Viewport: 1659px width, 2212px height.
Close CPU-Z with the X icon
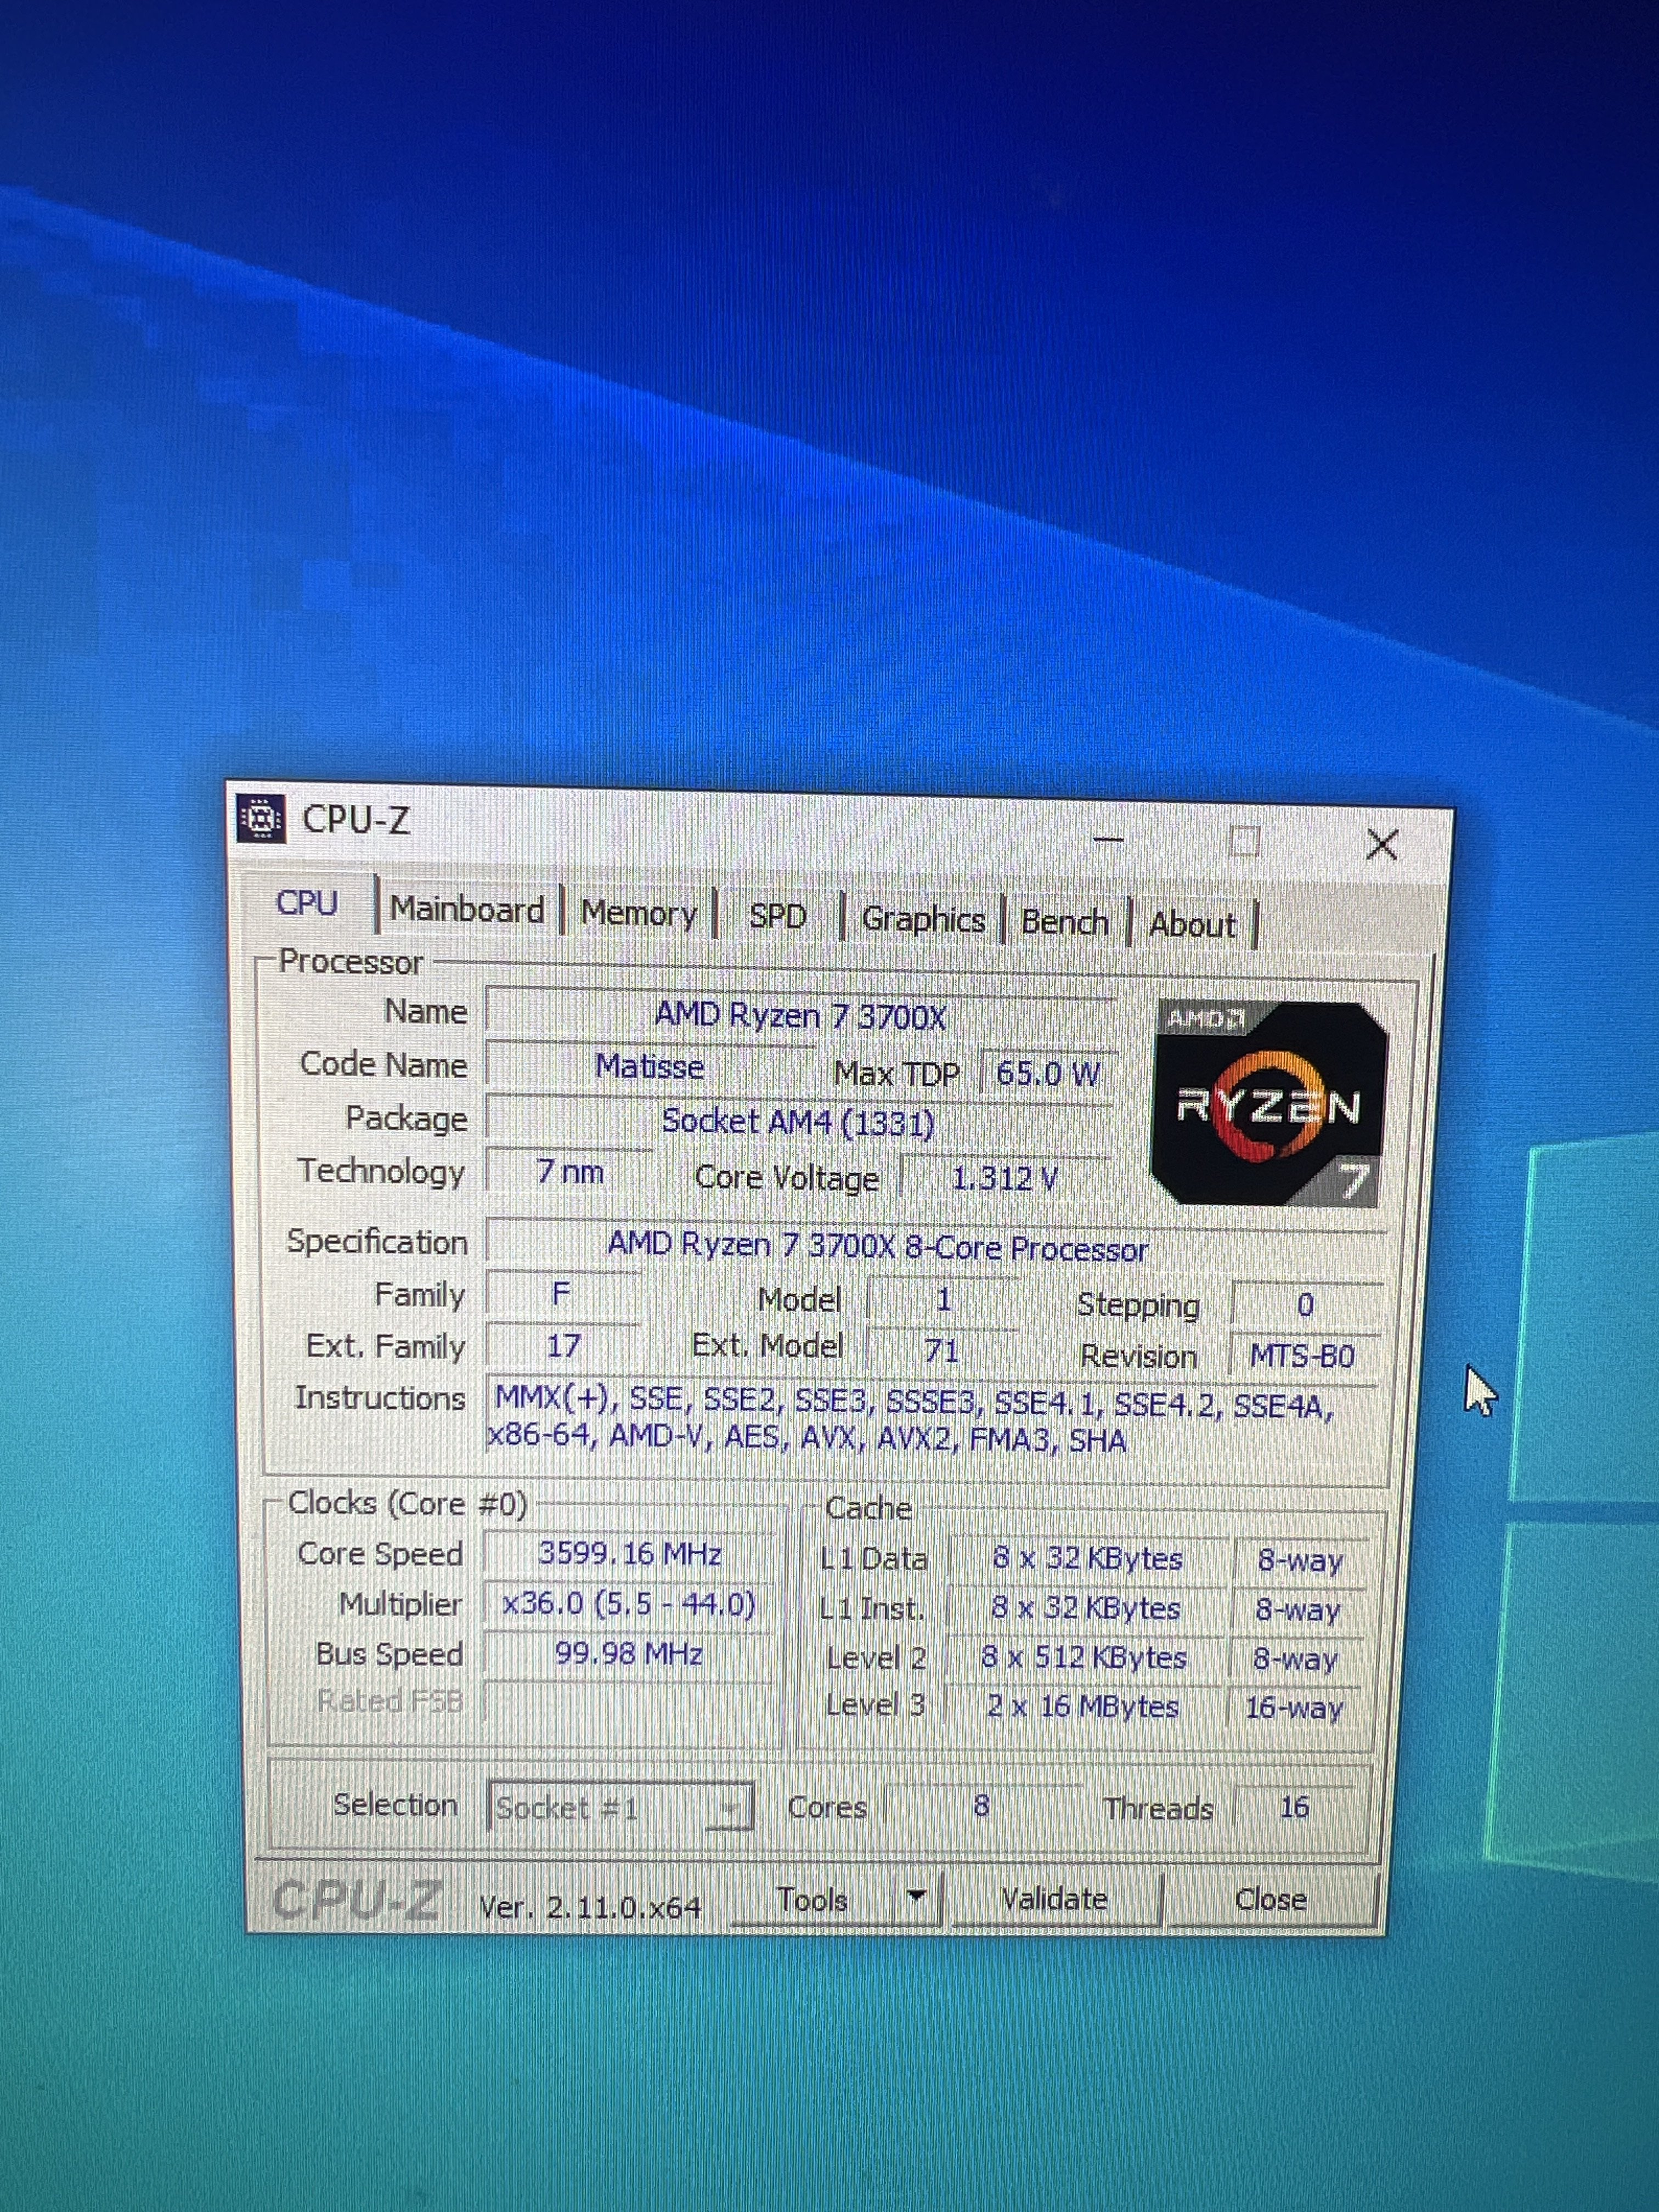(x=1382, y=845)
